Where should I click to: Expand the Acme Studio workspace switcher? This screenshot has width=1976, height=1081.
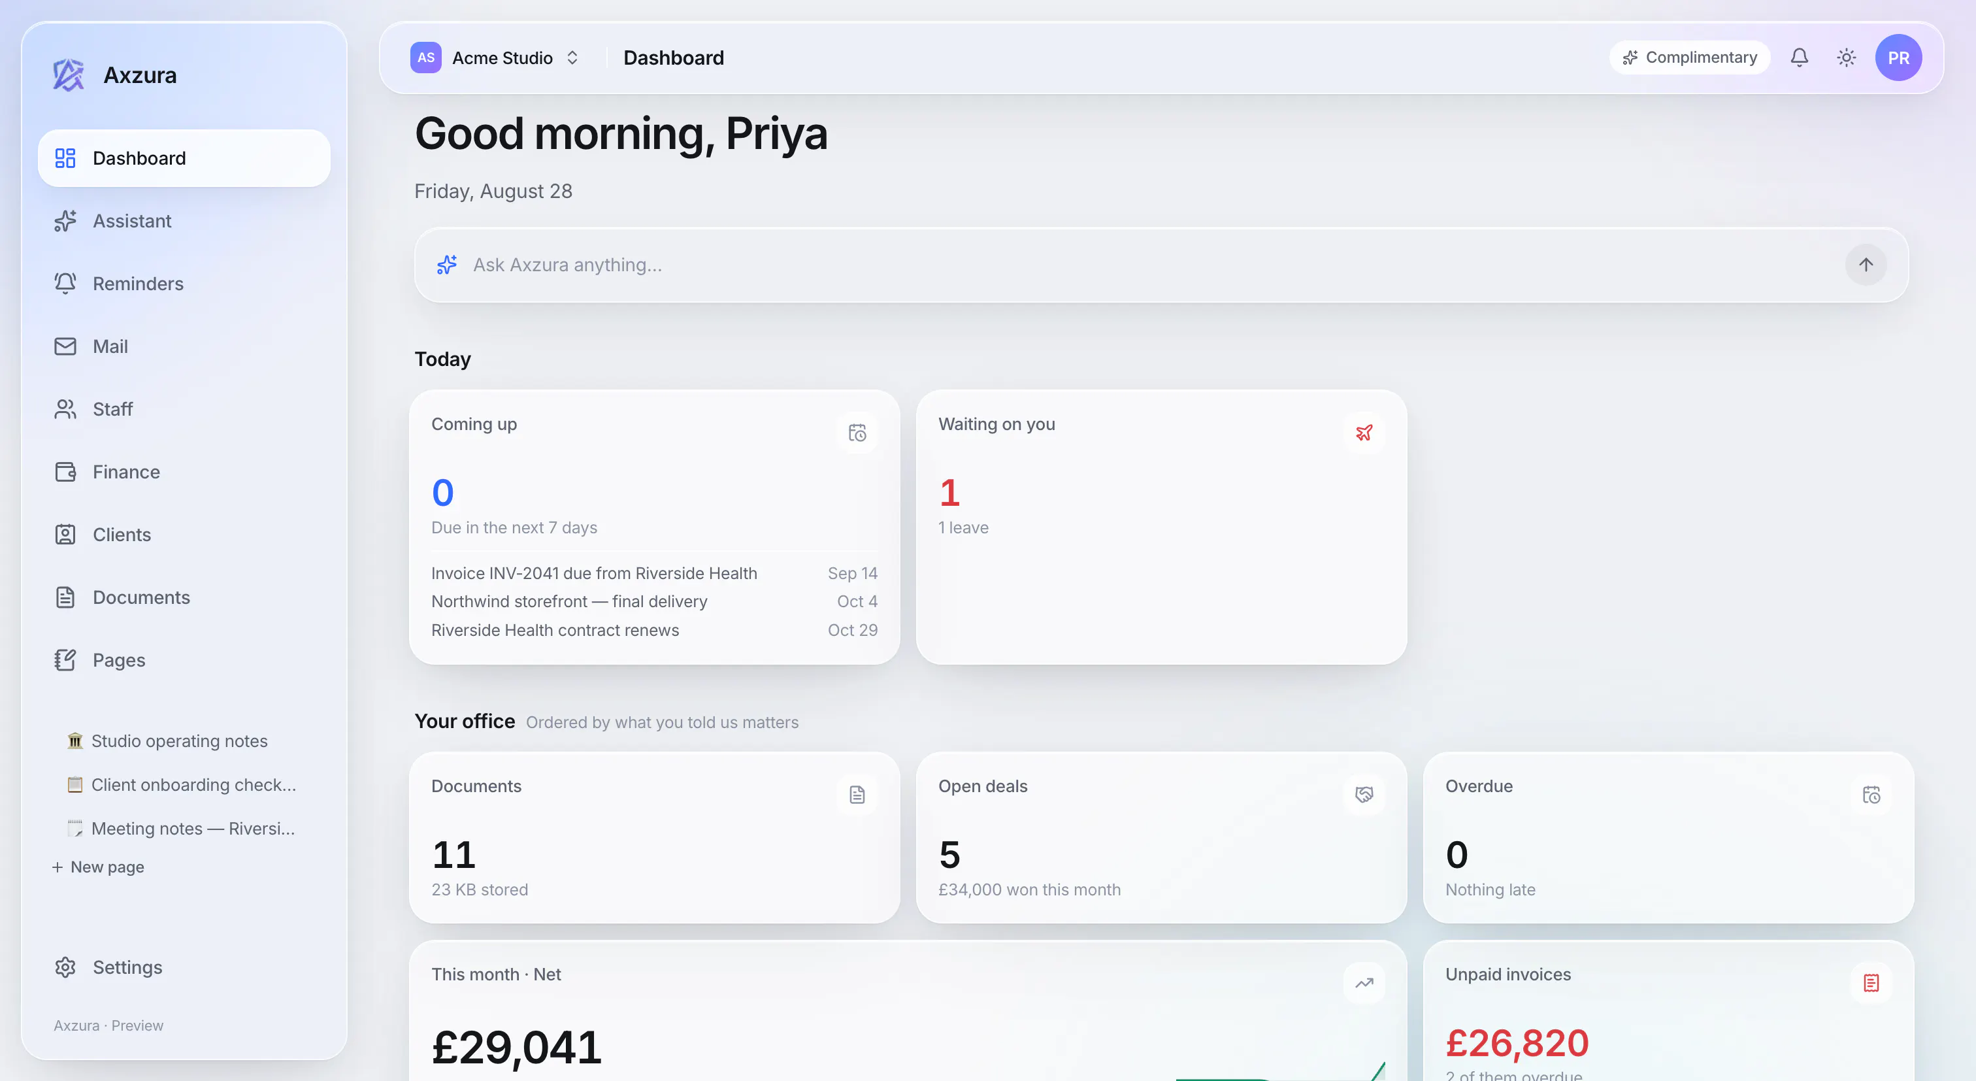495,58
